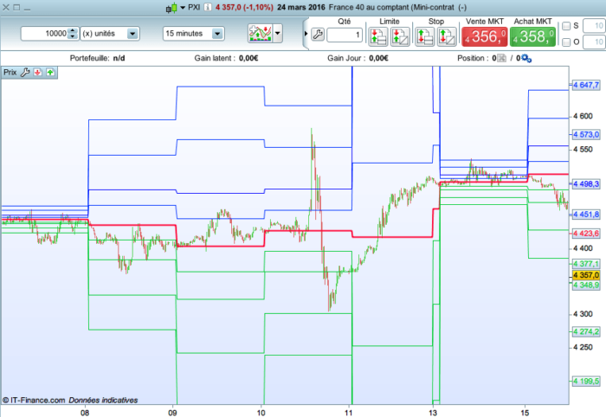Click the 4 647,7 blue price label
Image resolution: width=606 pixels, height=417 pixels.
[586, 85]
